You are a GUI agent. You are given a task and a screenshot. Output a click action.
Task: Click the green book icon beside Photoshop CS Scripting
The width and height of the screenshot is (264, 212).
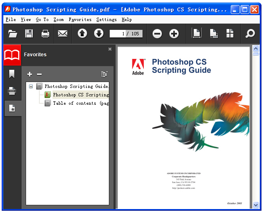click(x=48, y=95)
